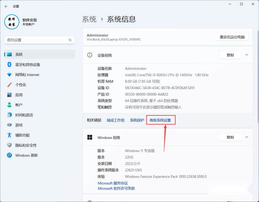259x202 pixels.
Task: Click the device ID D67A1A6C value
Action: [x=160, y=88]
